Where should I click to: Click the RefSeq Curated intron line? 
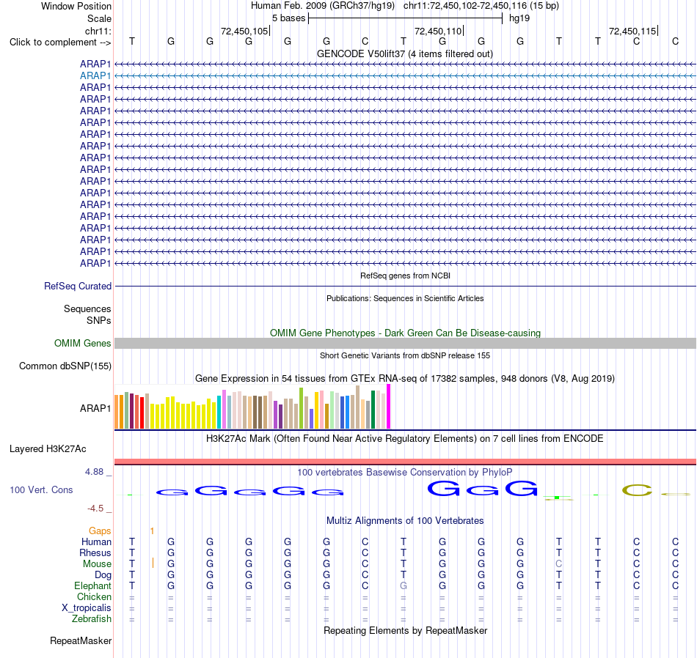point(405,286)
